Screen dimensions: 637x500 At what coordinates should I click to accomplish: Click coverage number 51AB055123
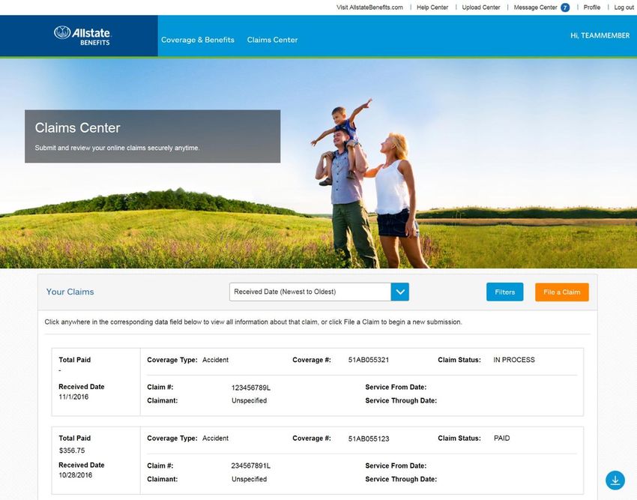[369, 439]
